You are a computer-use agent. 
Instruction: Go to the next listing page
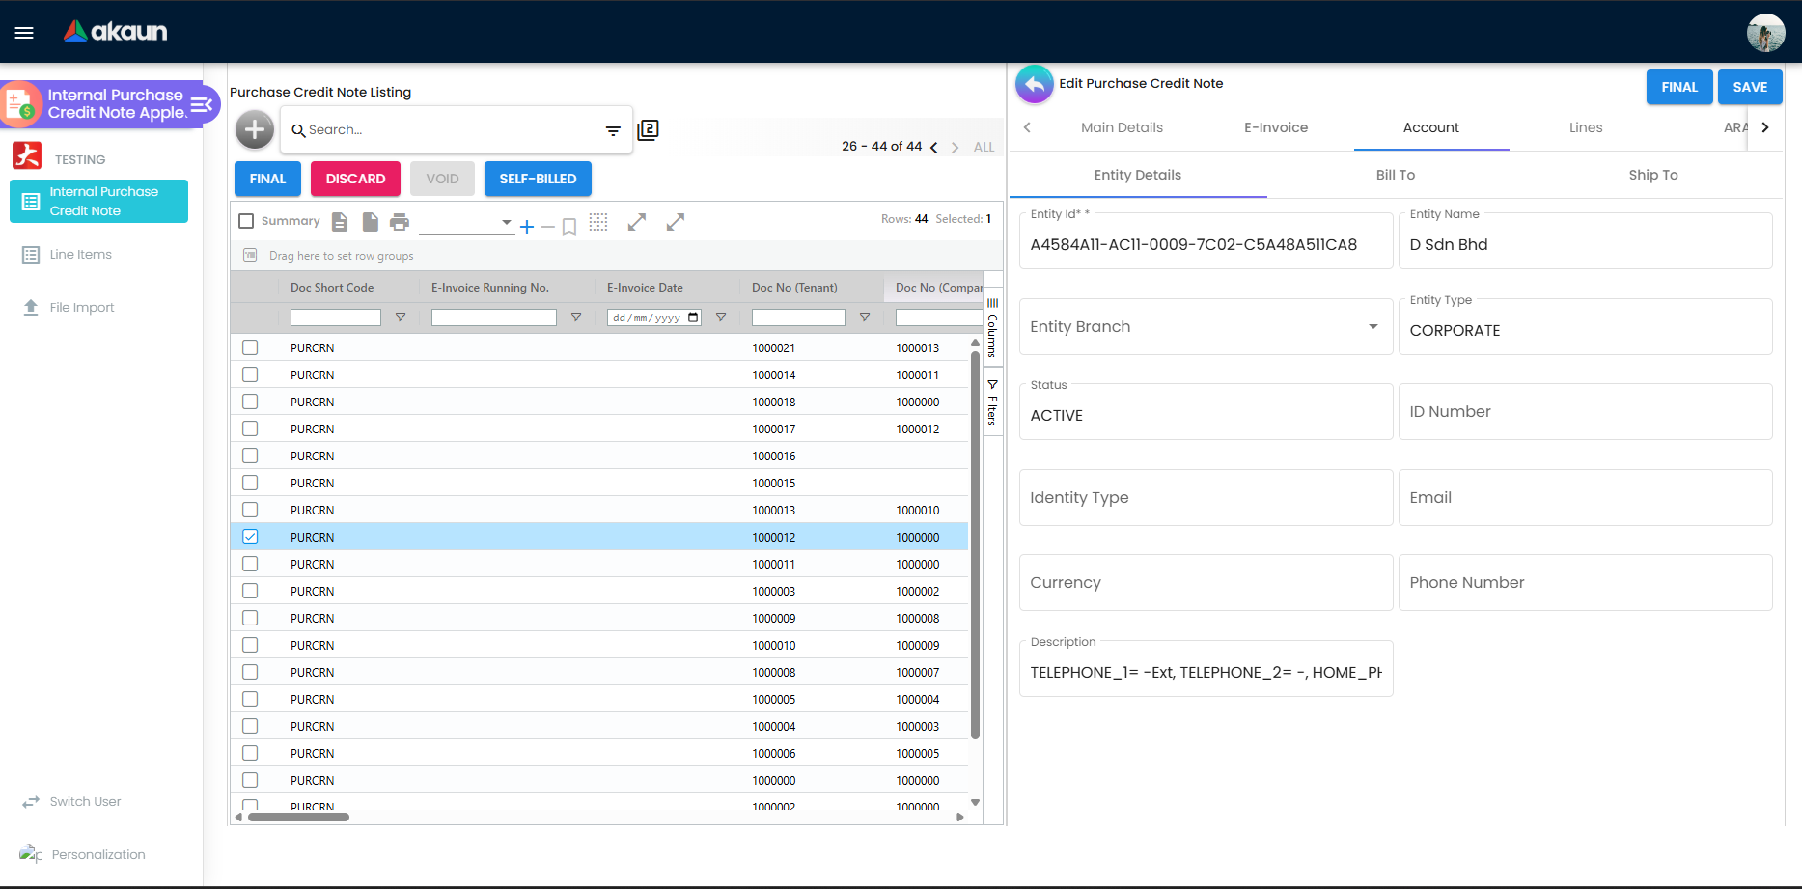[x=956, y=148]
